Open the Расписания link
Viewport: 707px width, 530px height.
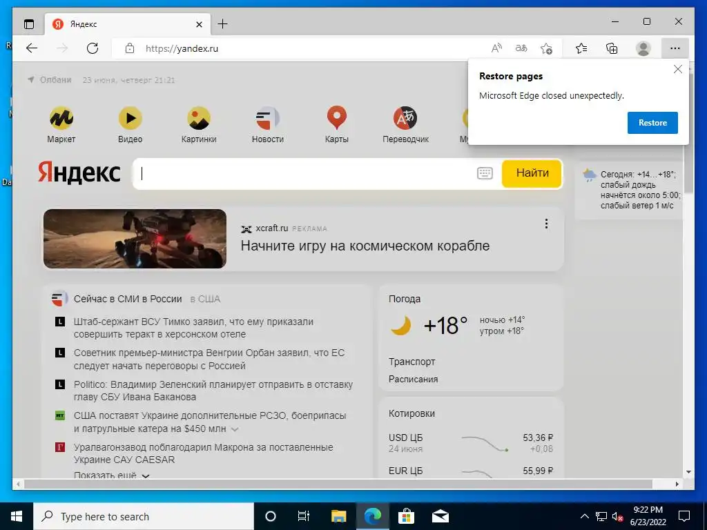pyautogui.click(x=413, y=379)
